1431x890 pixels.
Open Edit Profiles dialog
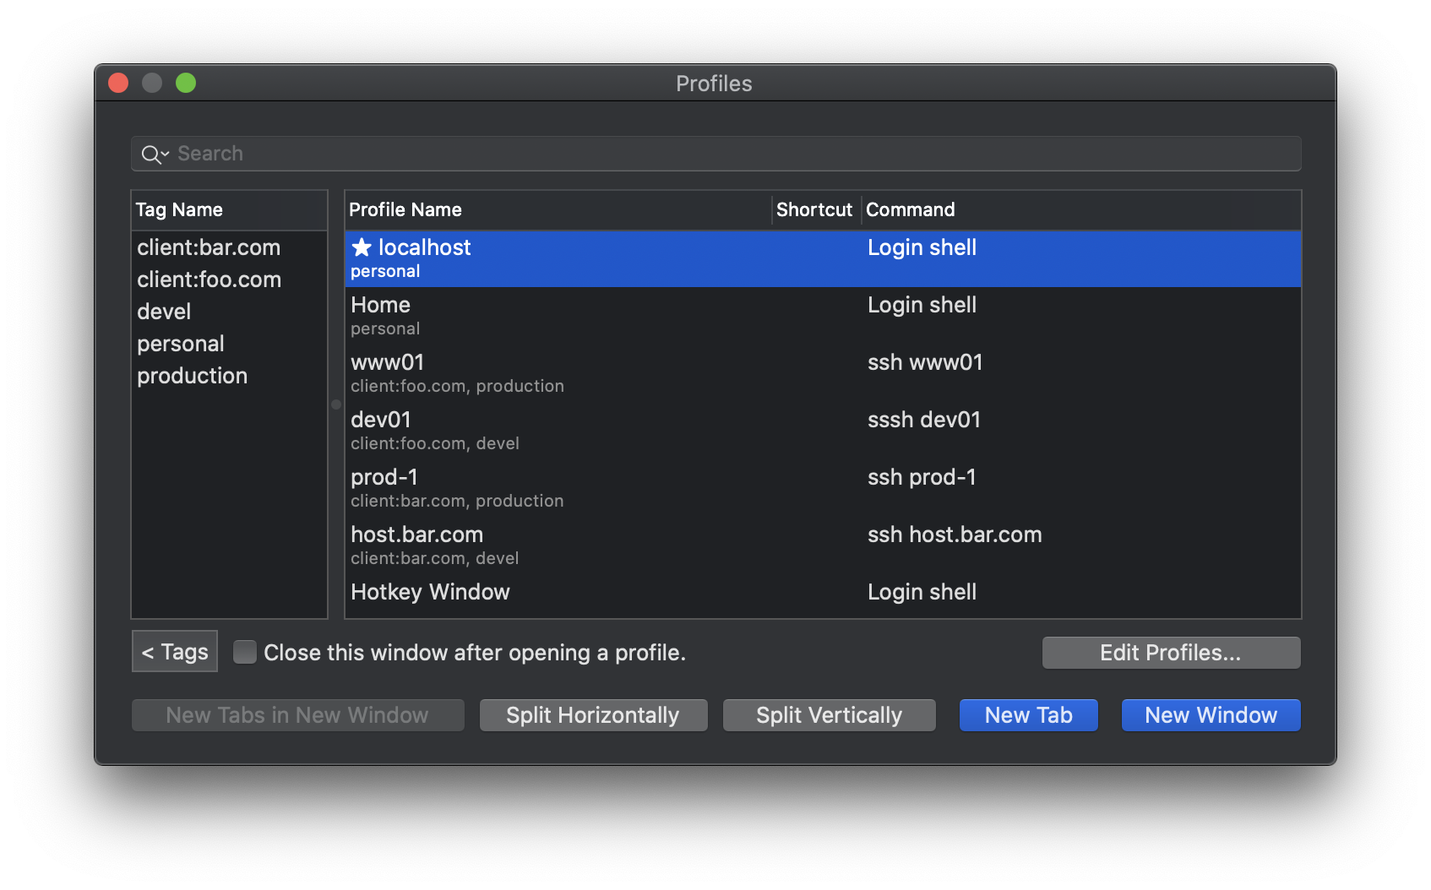1171,653
